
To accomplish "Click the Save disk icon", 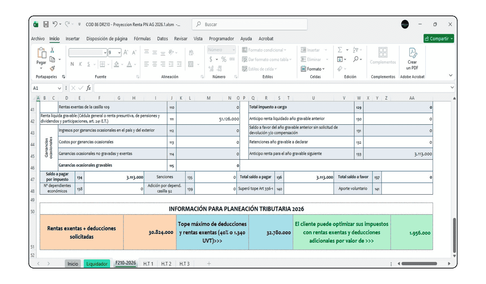I will 46,25.
